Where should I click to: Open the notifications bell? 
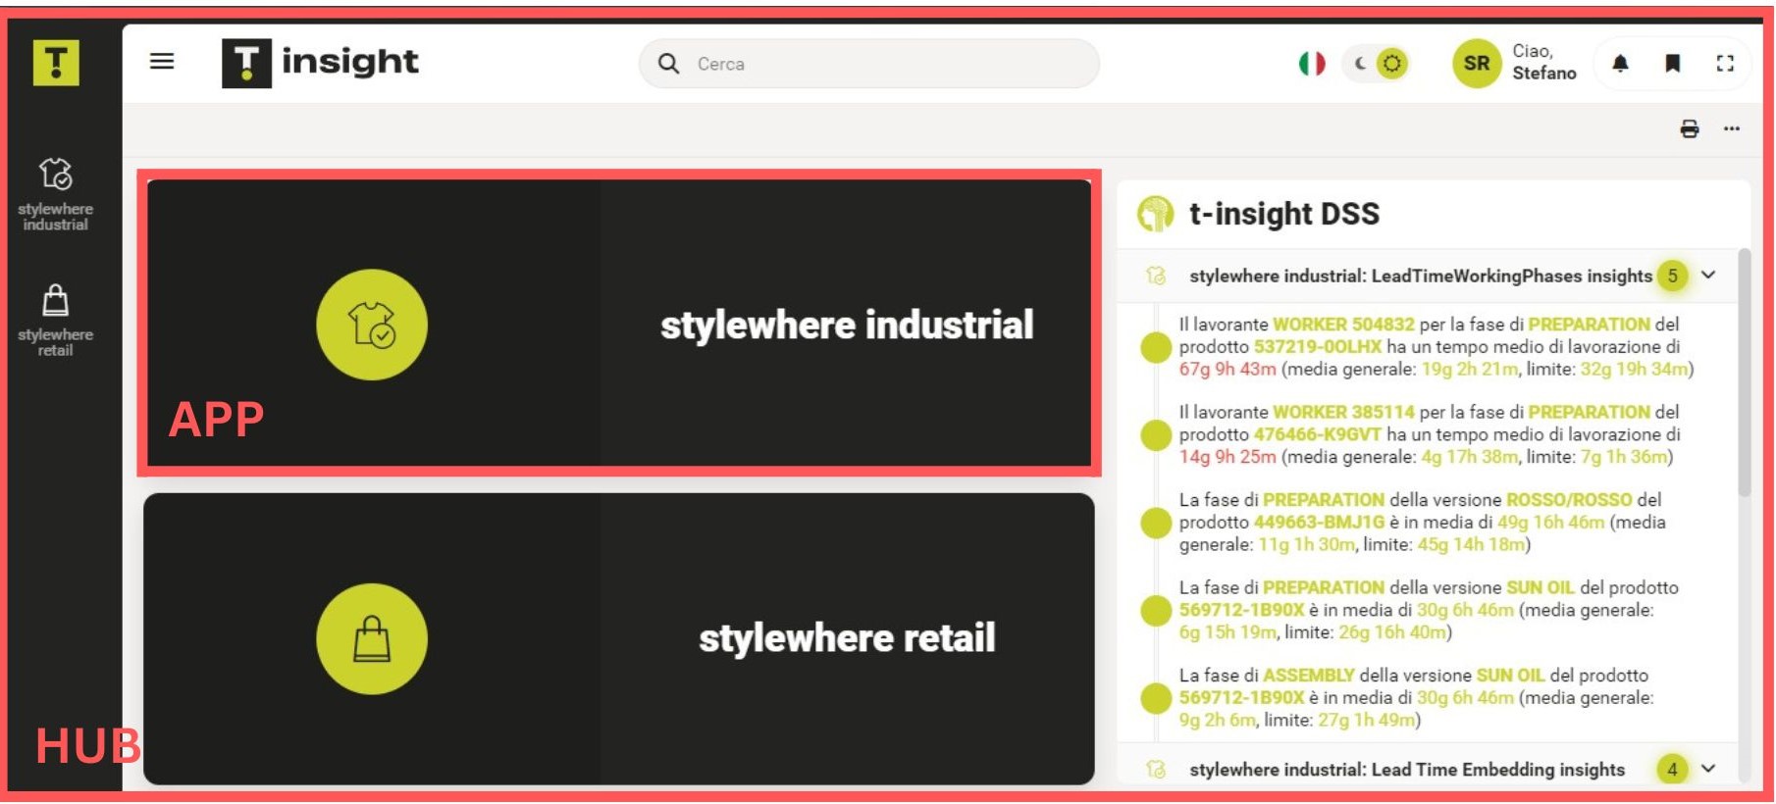coord(1620,64)
